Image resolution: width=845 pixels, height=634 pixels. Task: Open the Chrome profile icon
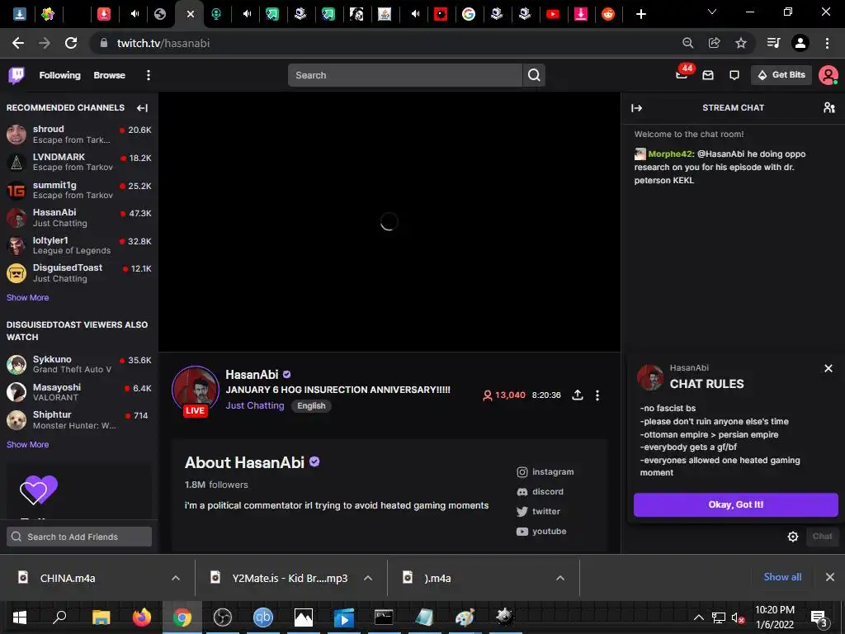(800, 43)
